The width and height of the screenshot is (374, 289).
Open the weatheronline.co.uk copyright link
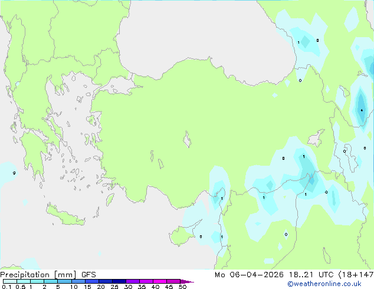click(x=324, y=284)
